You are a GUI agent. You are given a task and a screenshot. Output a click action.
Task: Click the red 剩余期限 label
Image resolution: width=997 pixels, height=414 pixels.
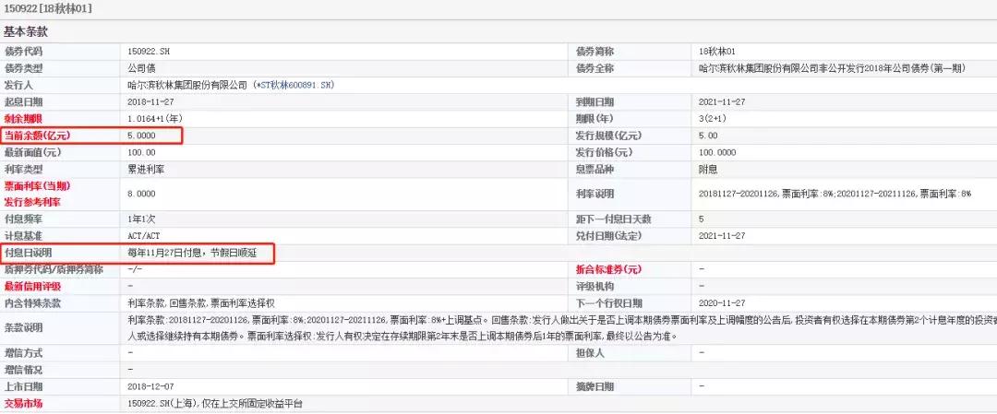tap(23, 119)
